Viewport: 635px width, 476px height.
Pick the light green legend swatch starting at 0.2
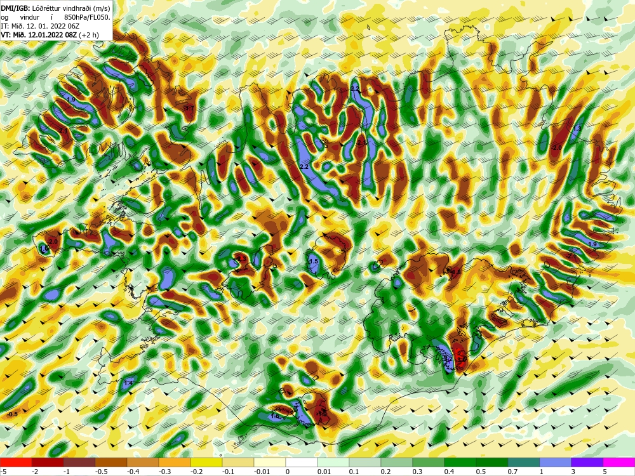[x=397, y=463]
